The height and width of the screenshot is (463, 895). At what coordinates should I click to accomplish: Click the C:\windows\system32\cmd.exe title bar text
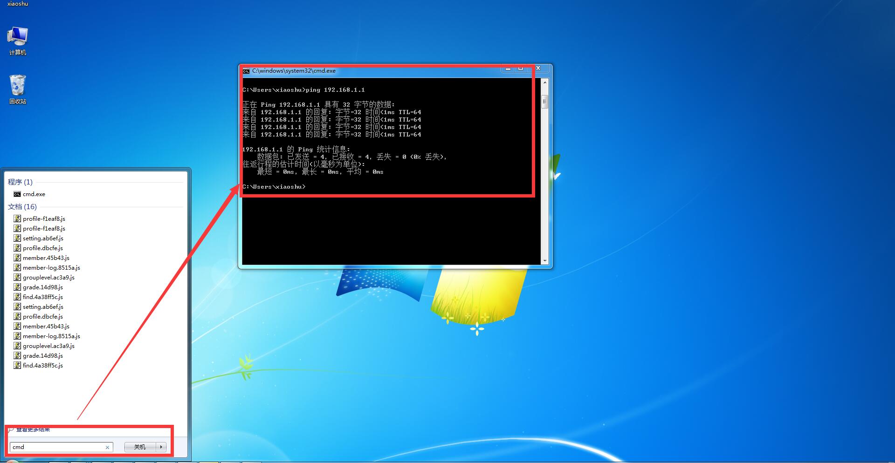(294, 71)
